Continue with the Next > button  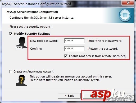(x=94, y=96)
